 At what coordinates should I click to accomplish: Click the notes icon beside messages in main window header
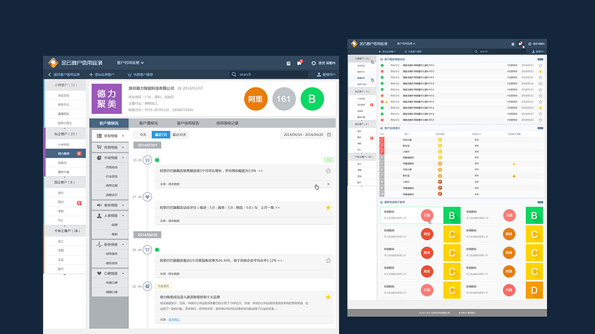(288, 63)
